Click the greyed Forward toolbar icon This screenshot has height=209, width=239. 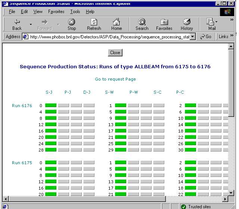(x=44, y=22)
